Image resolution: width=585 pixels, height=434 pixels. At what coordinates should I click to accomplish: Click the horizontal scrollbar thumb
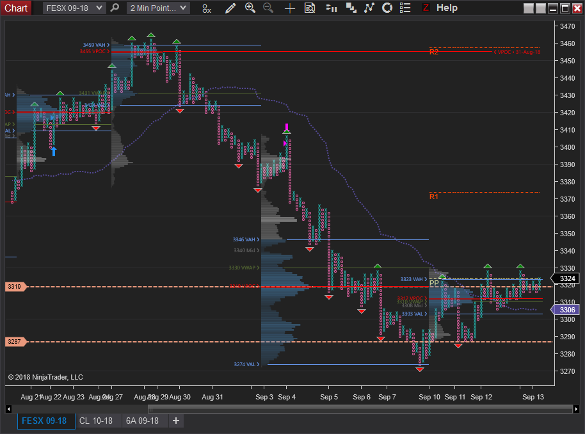pos(360,409)
